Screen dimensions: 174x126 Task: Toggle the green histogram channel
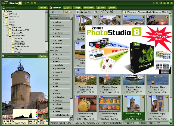click(36, 114)
